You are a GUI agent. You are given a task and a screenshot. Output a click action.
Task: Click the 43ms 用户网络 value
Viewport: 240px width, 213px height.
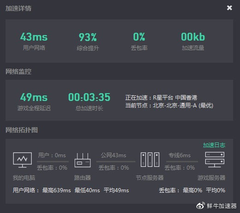[34, 37]
